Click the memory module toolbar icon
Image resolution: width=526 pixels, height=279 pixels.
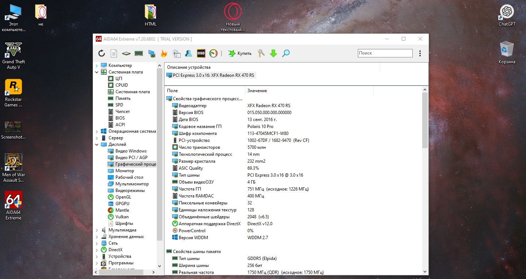coord(139,53)
